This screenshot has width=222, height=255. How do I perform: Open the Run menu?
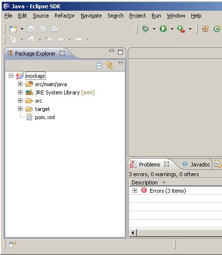(x=156, y=16)
